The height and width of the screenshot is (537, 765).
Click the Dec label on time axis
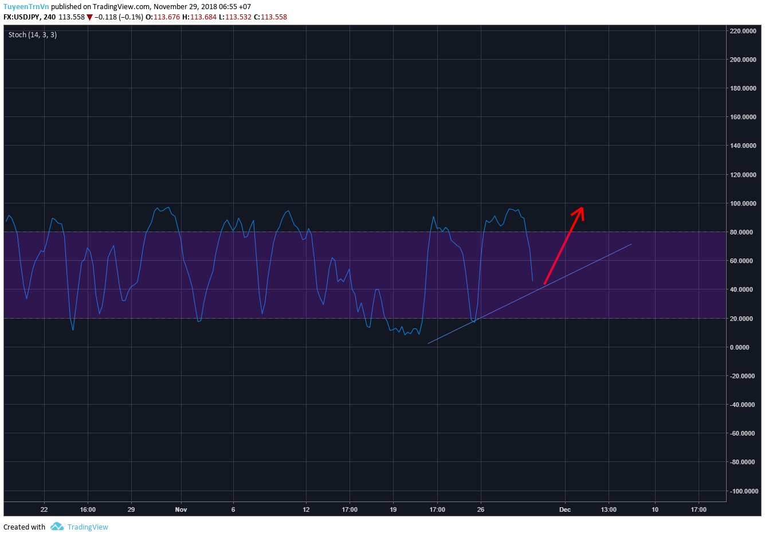pos(565,509)
